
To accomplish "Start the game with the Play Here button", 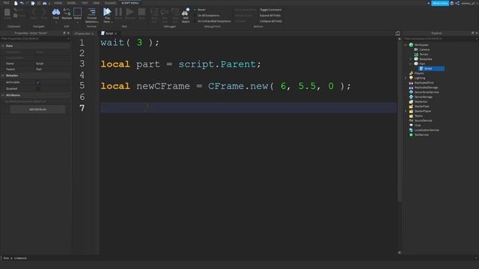I will (x=107, y=15).
